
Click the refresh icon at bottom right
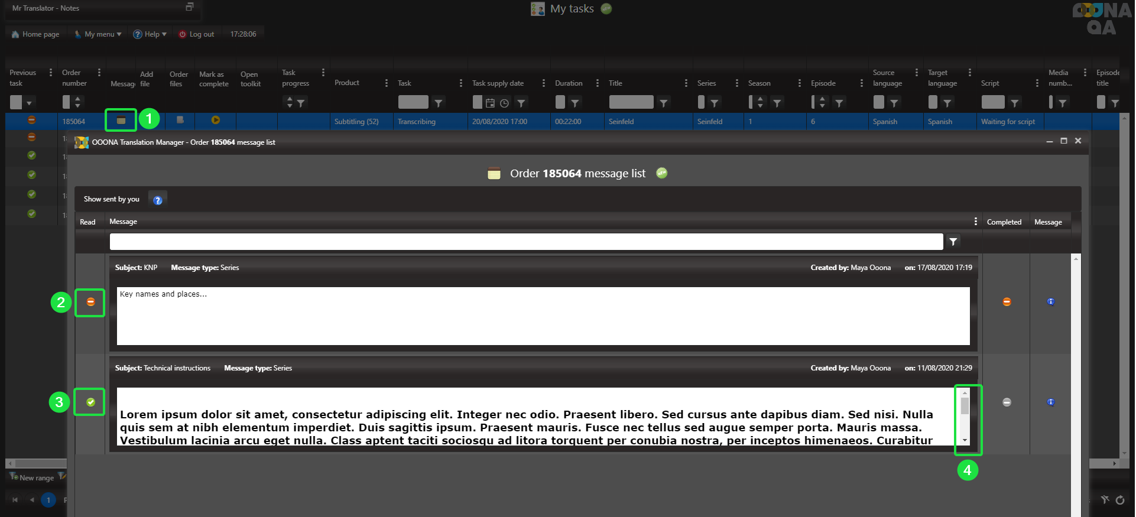[x=1119, y=500]
